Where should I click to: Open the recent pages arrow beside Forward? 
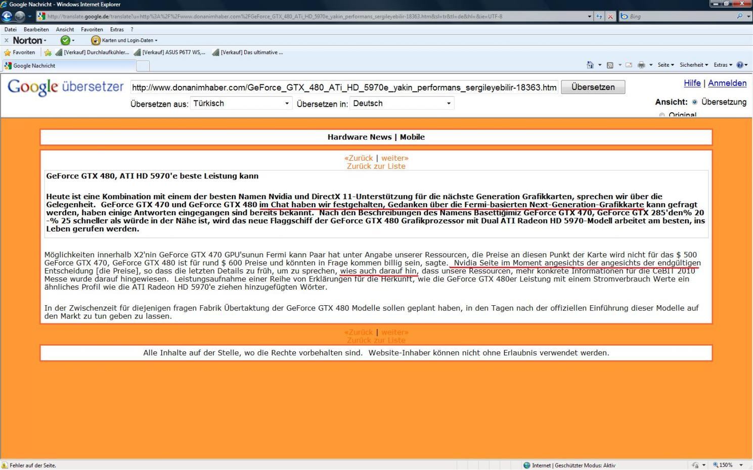click(29, 16)
